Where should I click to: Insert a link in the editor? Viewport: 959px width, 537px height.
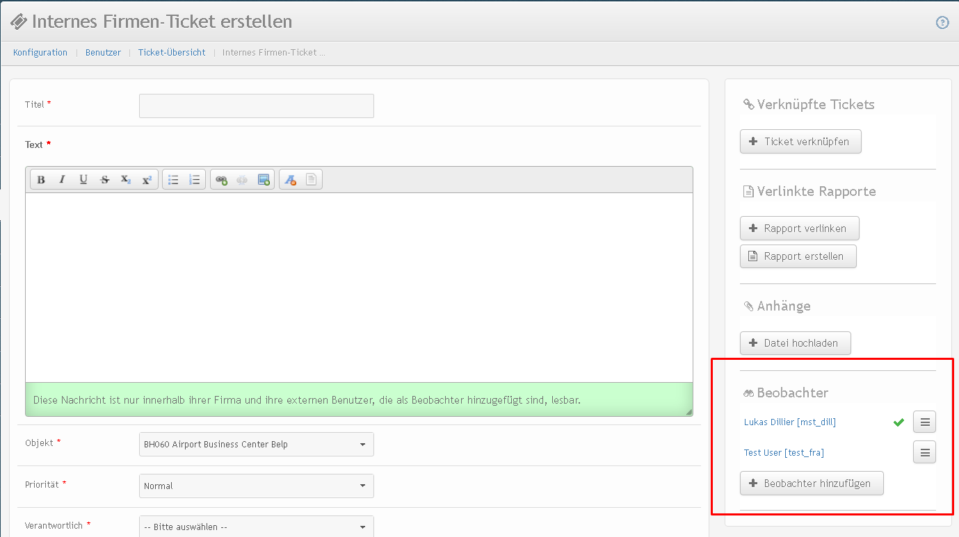[x=221, y=180]
